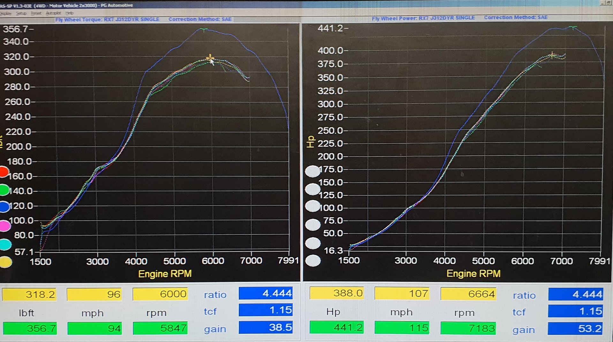Image resolution: width=613 pixels, height=342 pixels.
Task: Click grey circle beside 75.0 on power graph
Action: point(313,224)
